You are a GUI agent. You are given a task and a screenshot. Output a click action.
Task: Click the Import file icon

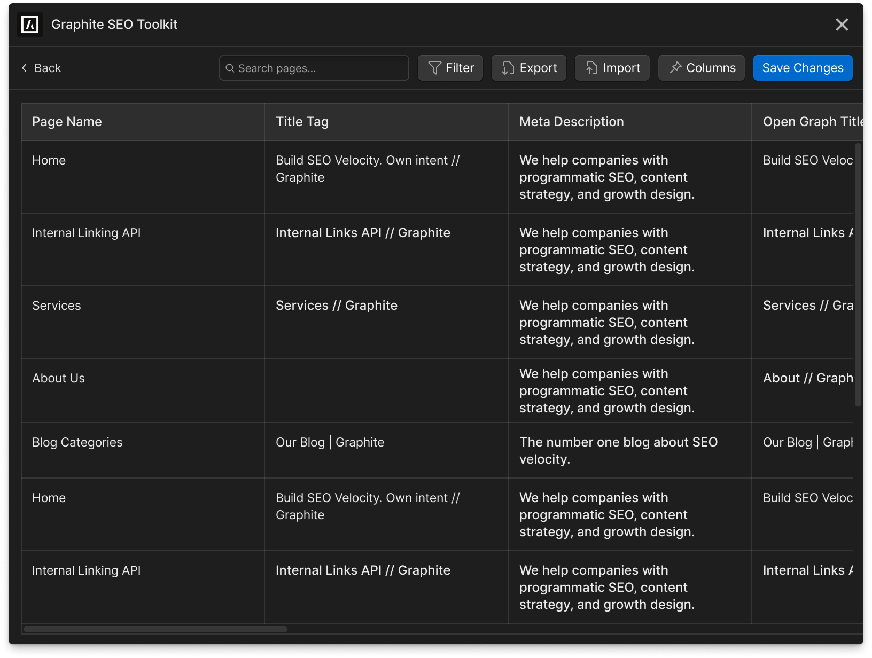click(591, 68)
